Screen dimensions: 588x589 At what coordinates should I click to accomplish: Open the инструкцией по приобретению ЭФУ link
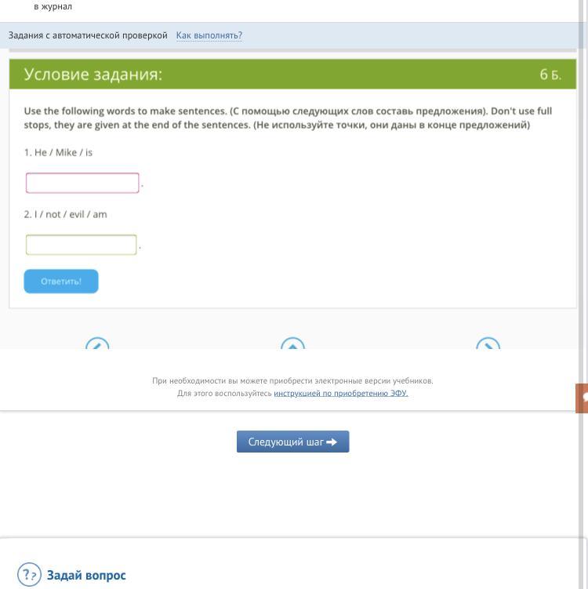(x=340, y=393)
